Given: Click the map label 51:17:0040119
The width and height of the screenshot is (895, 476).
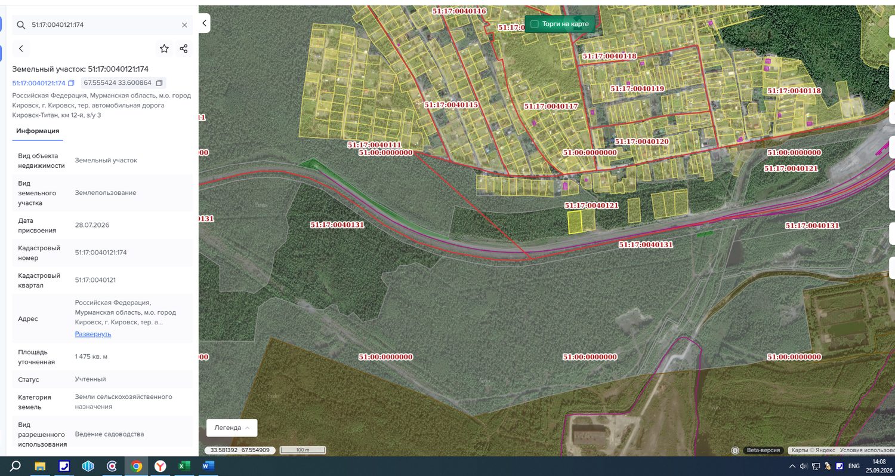Looking at the screenshot, I should click(x=637, y=88).
